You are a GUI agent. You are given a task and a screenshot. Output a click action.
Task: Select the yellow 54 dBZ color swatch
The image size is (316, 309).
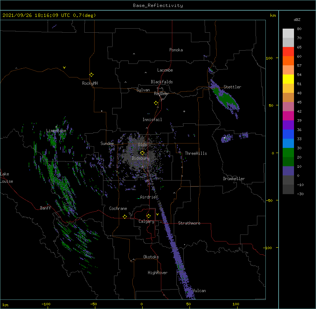[x=288, y=79]
